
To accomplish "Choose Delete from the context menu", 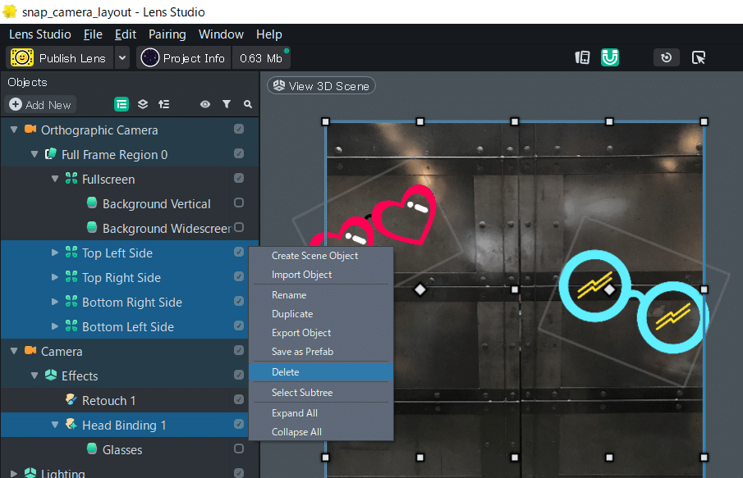I will (321, 372).
